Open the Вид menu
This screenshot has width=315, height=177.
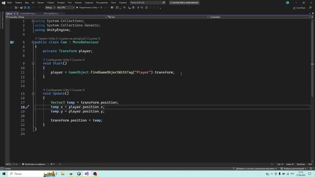click(27, 2)
